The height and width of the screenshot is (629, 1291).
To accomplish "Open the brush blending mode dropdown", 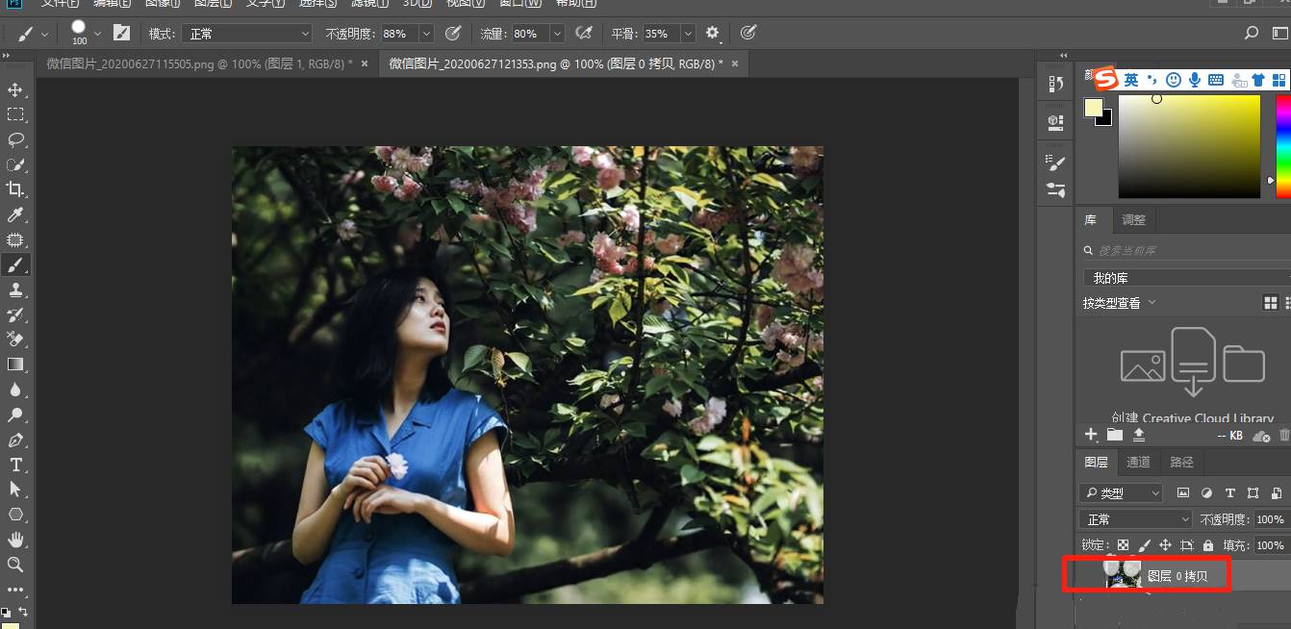I will point(246,33).
